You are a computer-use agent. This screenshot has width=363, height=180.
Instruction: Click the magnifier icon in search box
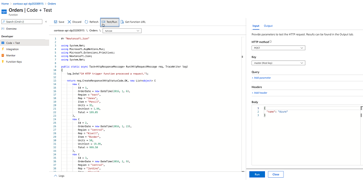click(x=4, y=22)
